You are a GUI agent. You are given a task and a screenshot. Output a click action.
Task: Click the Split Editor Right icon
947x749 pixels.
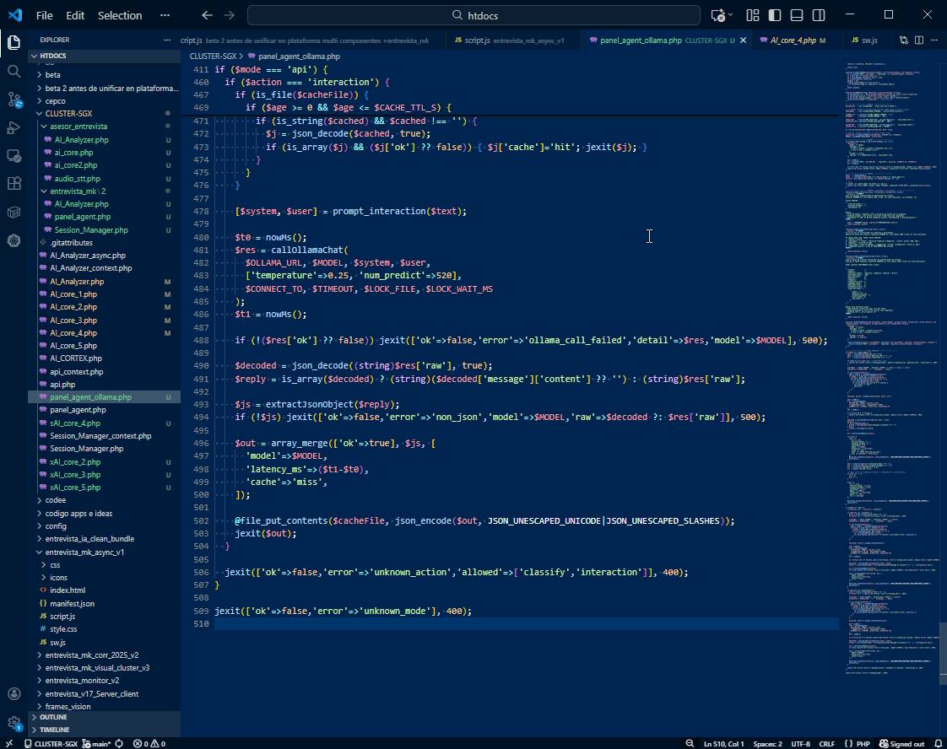tap(919, 40)
